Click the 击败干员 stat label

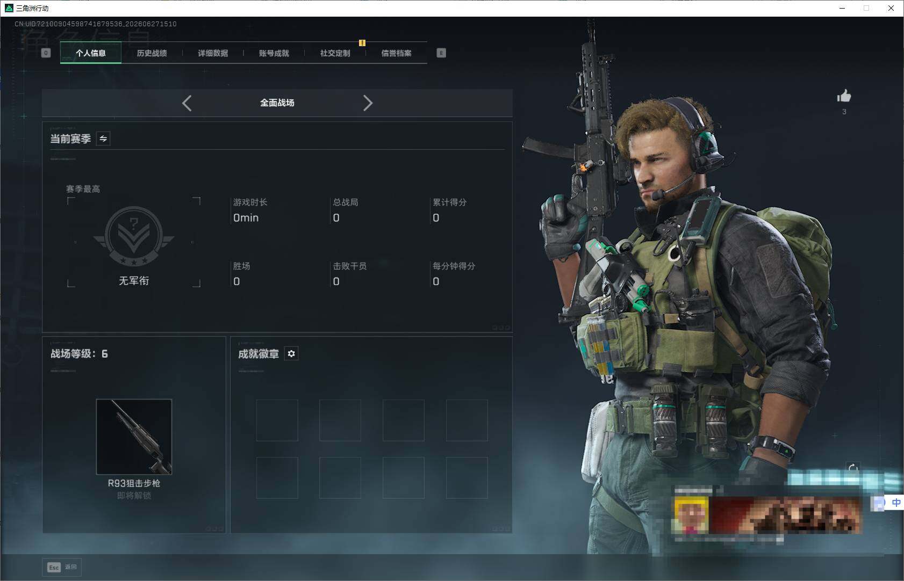(350, 266)
